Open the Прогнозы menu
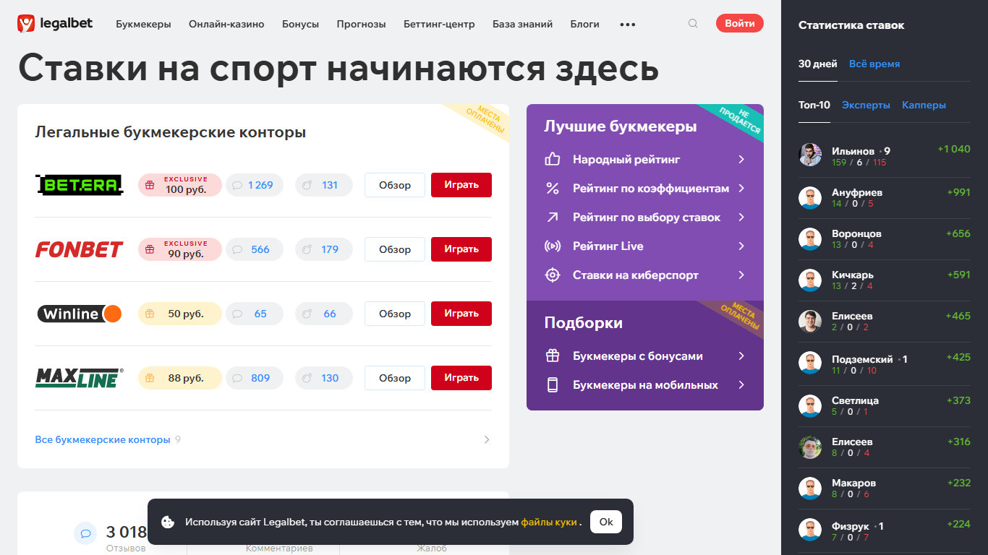 (361, 24)
